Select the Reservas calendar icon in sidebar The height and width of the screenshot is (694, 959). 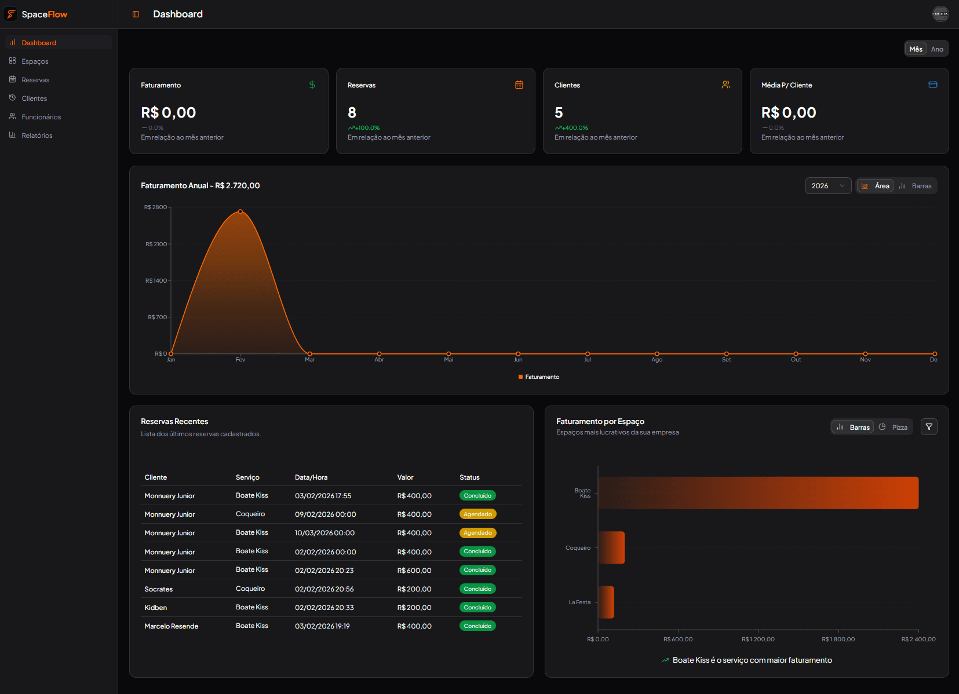pyautogui.click(x=12, y=79)
